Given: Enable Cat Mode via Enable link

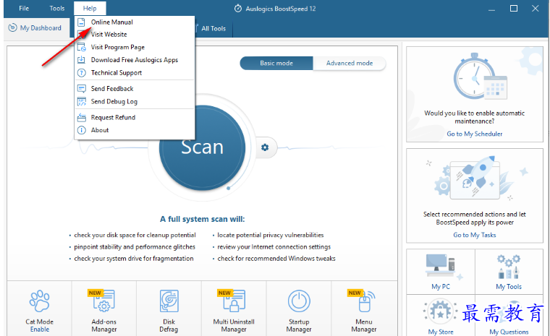Looking at the screenshot, I should click(x=40, y=329).
